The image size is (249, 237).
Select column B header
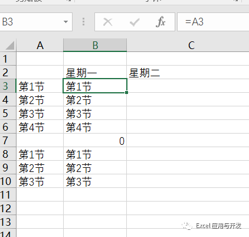pyautogui.click(x=95, y=46)
